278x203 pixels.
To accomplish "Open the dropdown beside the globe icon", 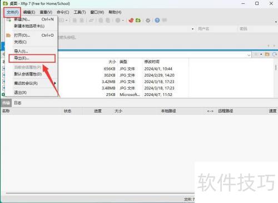I will (x=123, y=21).
